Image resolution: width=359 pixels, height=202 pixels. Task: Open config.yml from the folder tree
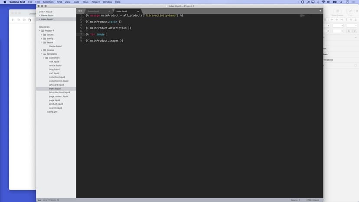[52, 112]
